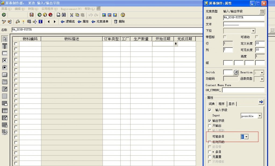Open the Input 'possible' dropdown
The width and height of the screenshot is (275, 166).
(x=260, y=116)
